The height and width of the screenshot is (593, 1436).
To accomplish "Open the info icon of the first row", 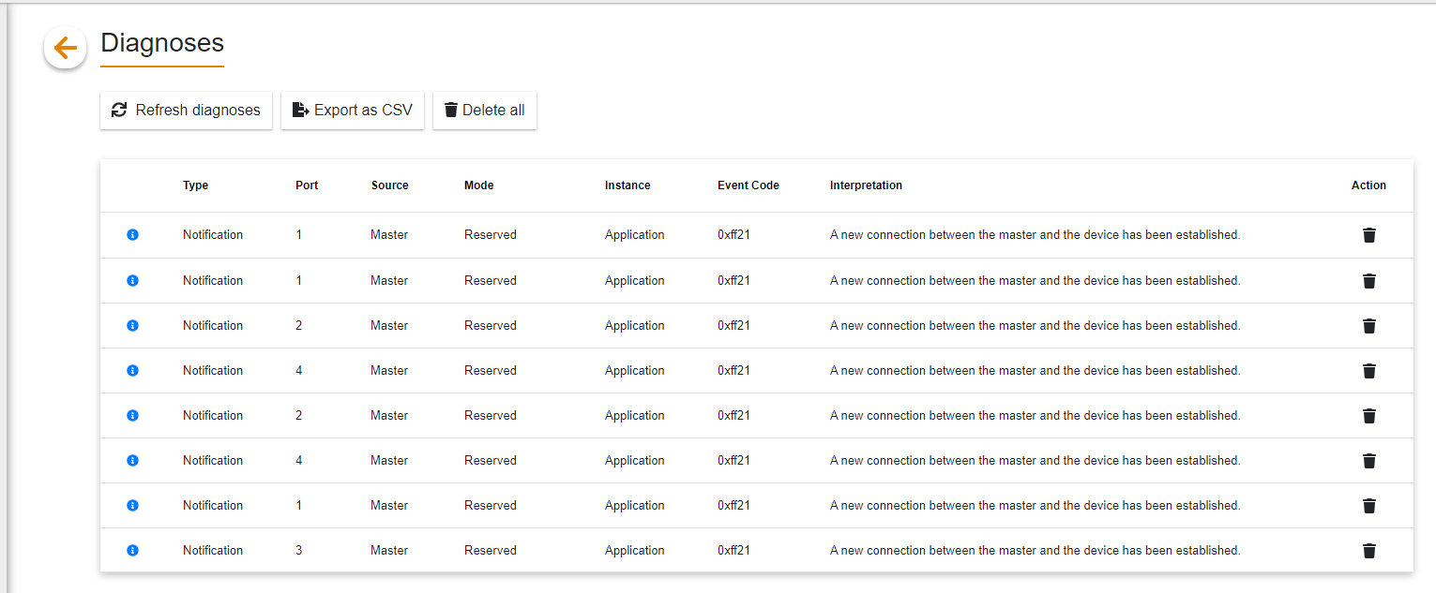I will 132,235.
